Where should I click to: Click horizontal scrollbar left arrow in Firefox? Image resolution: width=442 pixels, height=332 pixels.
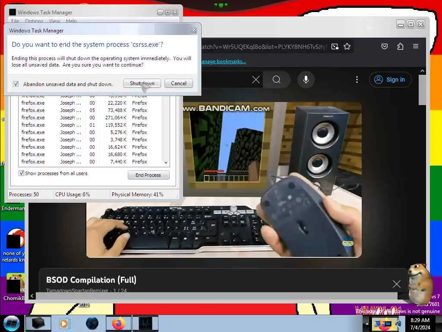pos(32,296)
